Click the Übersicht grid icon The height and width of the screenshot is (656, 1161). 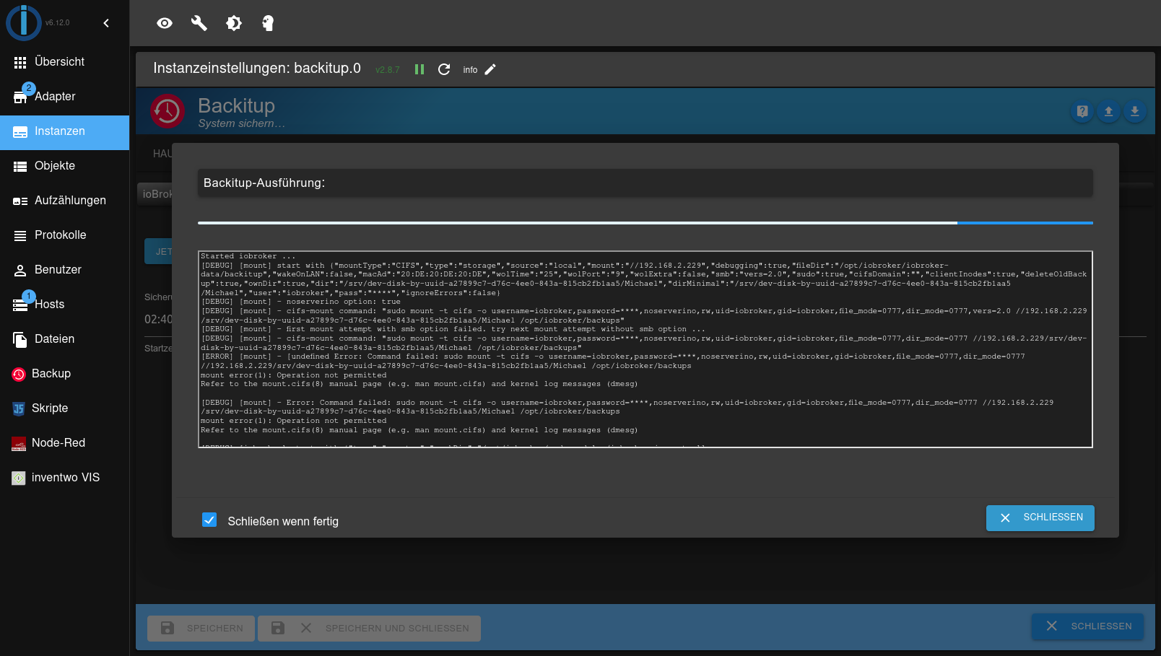(20, 63)
